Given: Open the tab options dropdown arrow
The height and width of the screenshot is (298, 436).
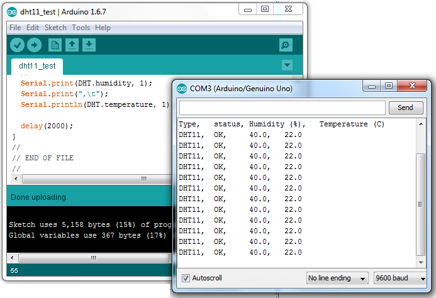Looking at the screenshot, I should click(x=287, y=65).
